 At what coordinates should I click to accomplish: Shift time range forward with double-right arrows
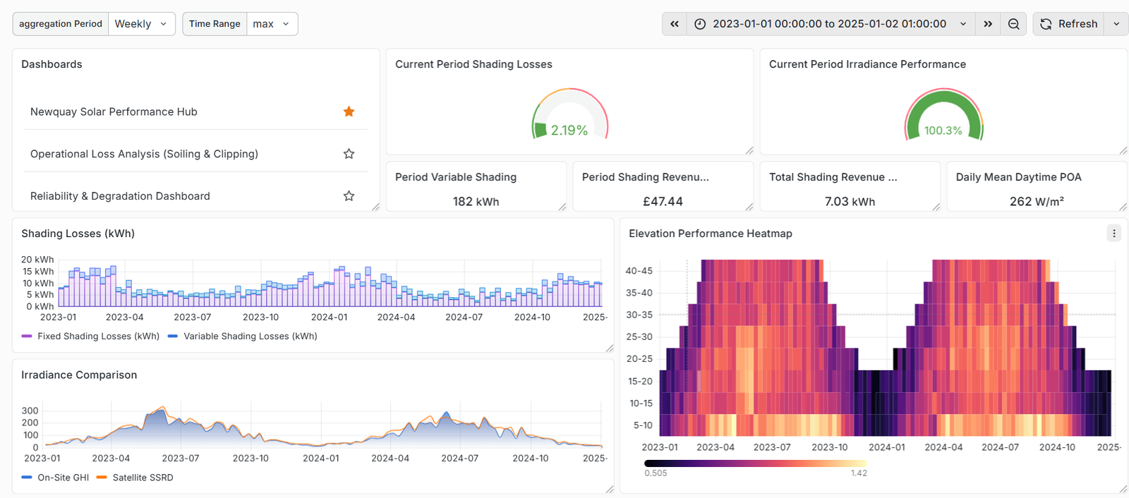988,24
